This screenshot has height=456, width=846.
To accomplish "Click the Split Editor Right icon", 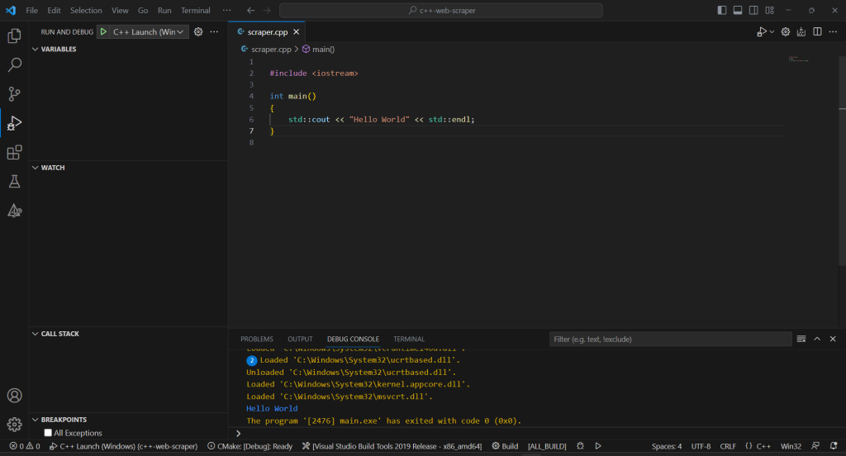I will point(817,32).
